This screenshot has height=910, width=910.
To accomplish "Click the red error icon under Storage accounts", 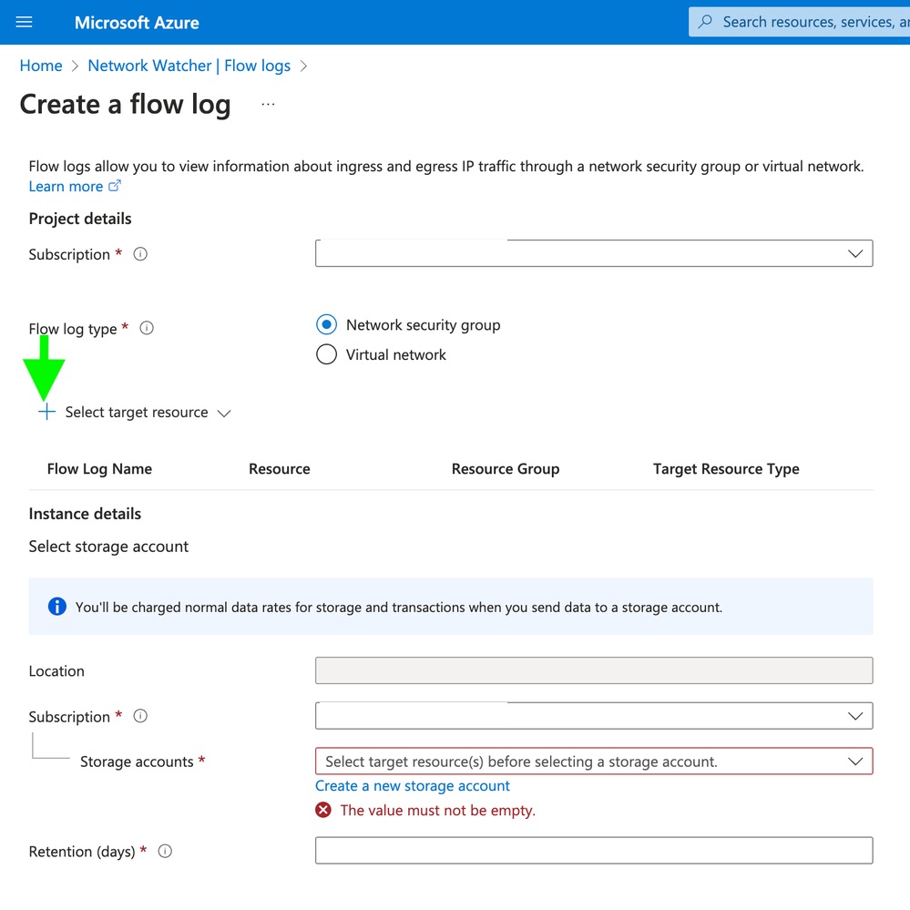I will click(323, 810).
